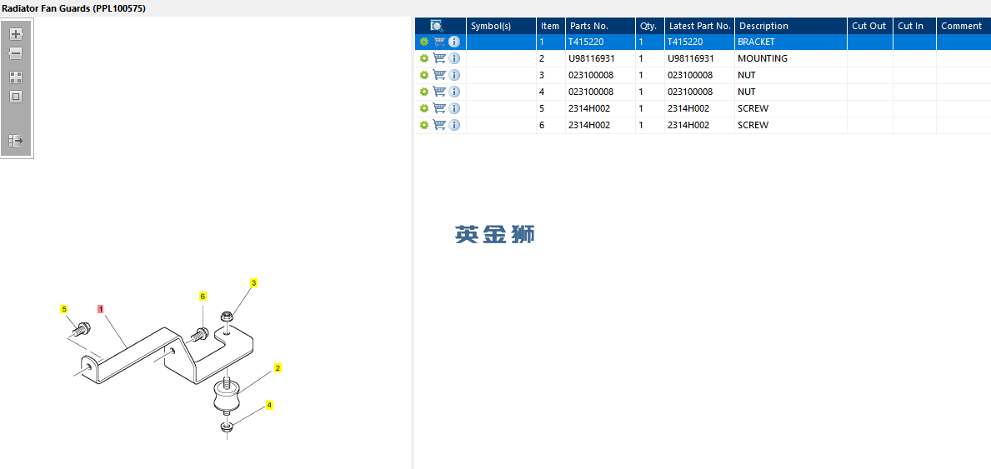
Task: Click NUT description in item 4 row
Action: pyautogui.click(x=791, y=92)
